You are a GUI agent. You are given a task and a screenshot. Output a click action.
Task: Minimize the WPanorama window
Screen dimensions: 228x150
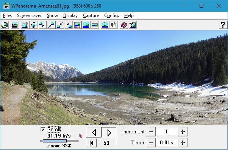tap(184, 6)
